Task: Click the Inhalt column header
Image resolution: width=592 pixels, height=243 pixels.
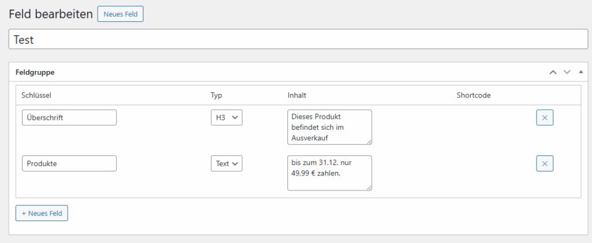Action: coord(297,95)
